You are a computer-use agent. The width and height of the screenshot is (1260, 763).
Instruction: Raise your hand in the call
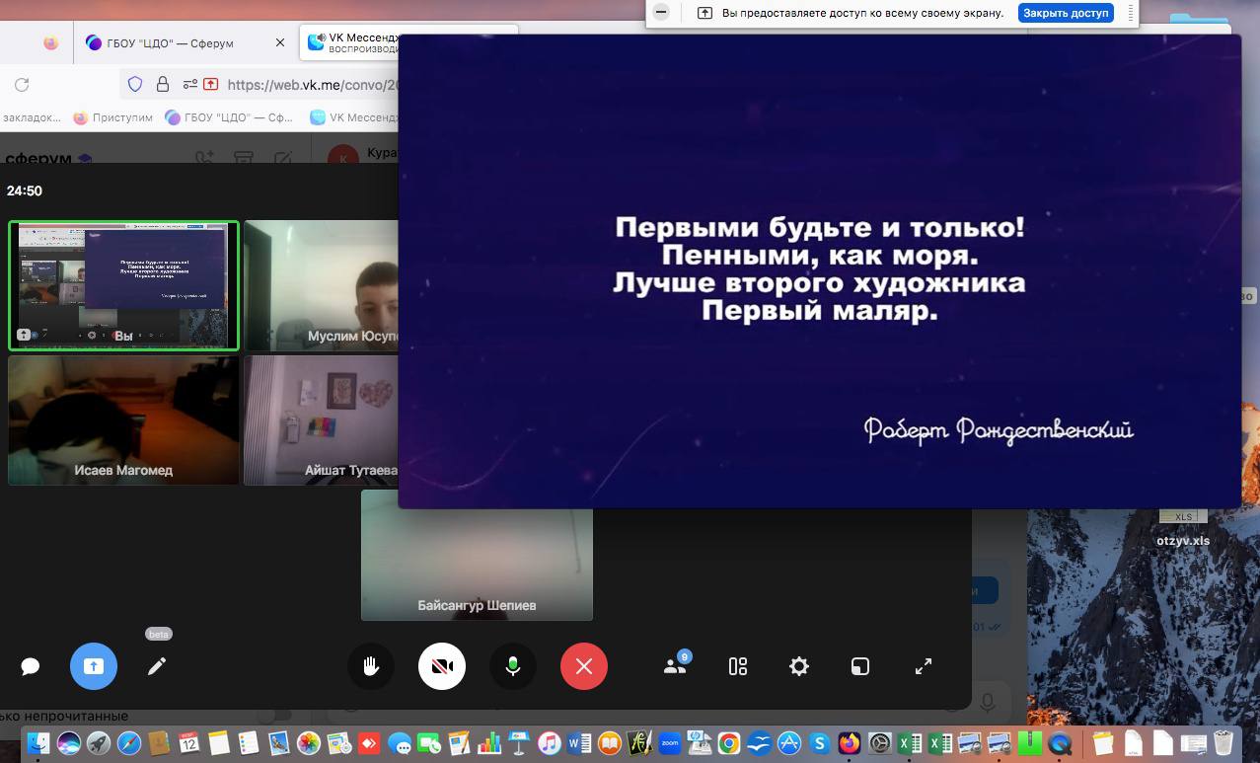pyautogui.click(x=371, y=666)
